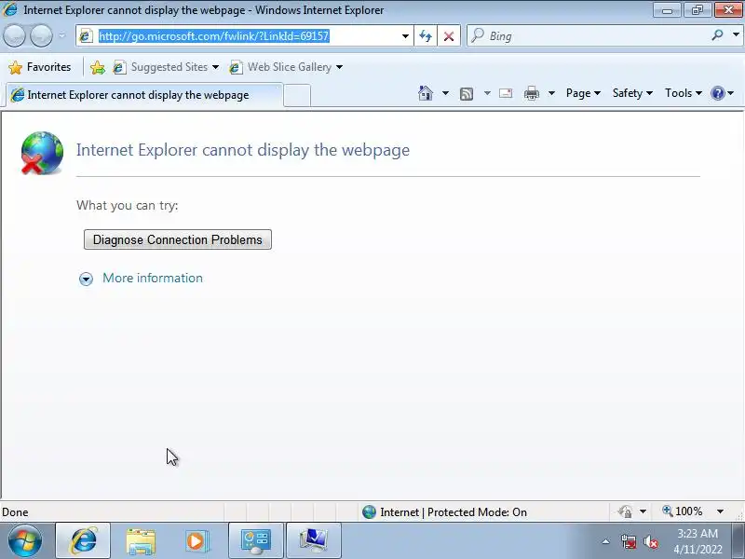Click the 100% zoom level button
Image resolution: width=745 pixels, height=559 pixels.
683,511
